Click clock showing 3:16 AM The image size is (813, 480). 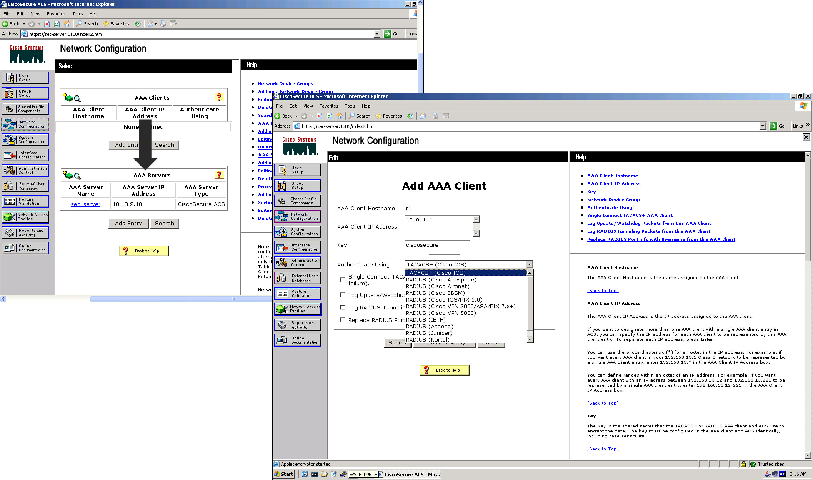click(x=798, y=474)
